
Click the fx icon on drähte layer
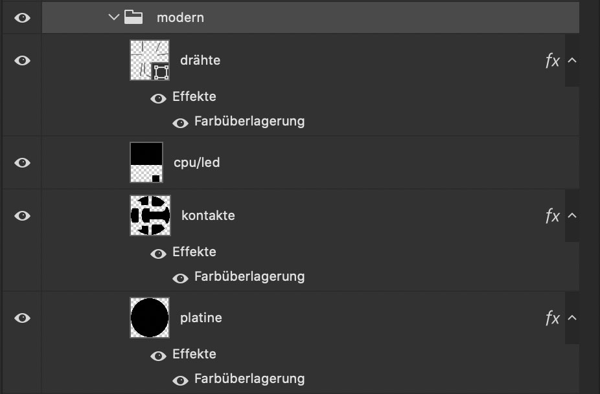[x=553, y=60]
